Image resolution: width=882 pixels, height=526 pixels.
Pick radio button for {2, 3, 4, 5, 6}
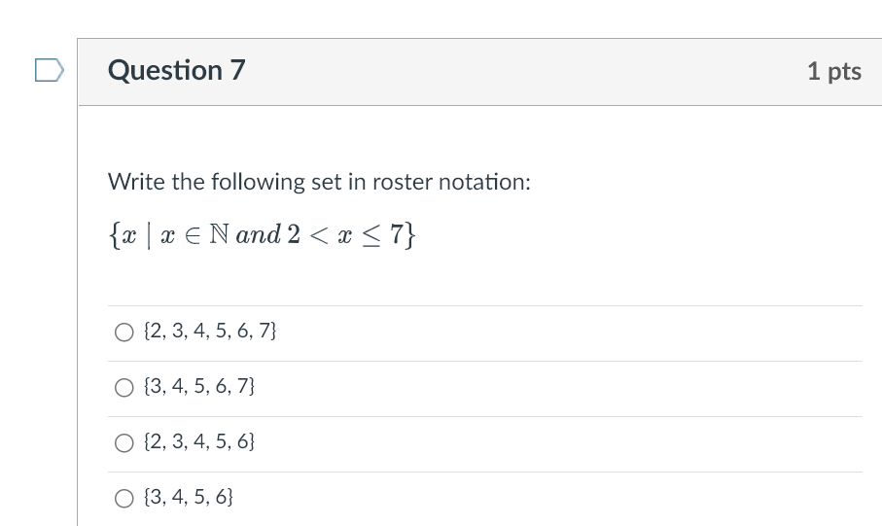click(x=123, y=442)
